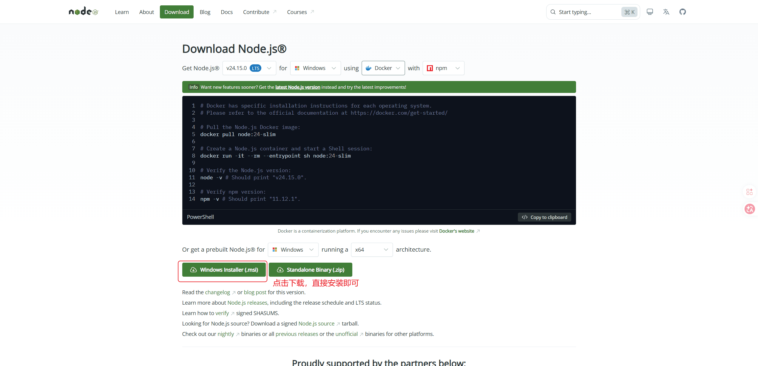The image size is (758, 366).
Task: Click Windows Installer (.msi) button
Action: pos(224,270)
